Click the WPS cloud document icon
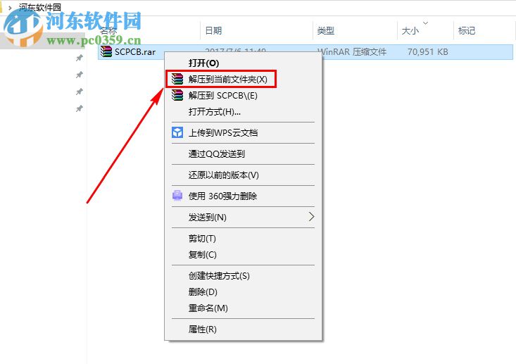Image resolution: width=516 pixels, height=364 pixels. [177, 132]
